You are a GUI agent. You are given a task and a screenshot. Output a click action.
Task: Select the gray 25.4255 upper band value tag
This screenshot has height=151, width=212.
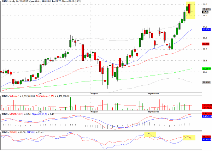206,9
